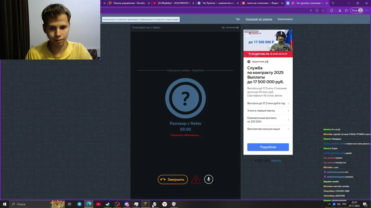Open the Windows Start menu
This screenshot has width=371, height=208.
click(4, 204)
